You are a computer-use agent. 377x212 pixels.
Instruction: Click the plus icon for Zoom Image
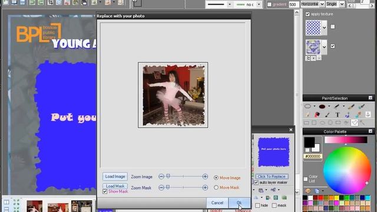[x=205, y=177]
